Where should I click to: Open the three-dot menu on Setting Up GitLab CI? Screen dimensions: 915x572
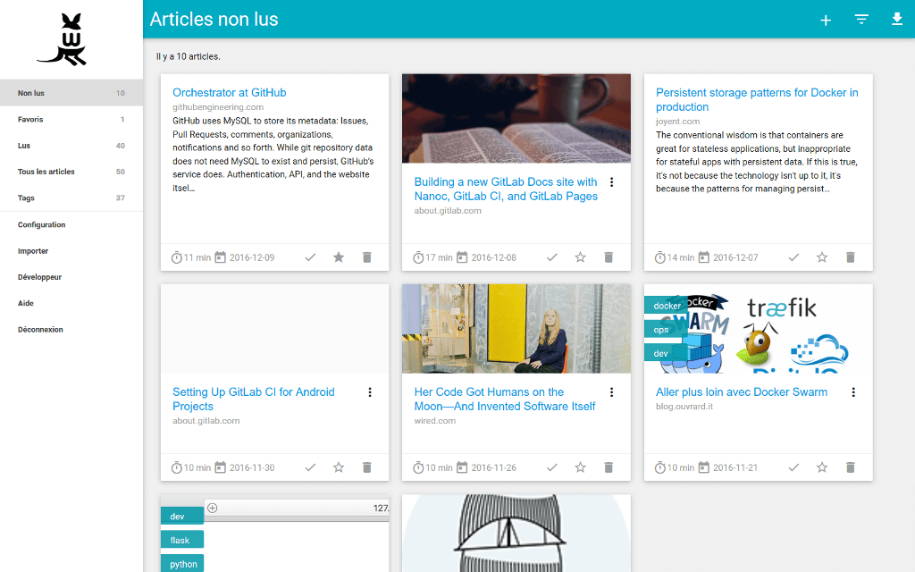click(370, 392)
